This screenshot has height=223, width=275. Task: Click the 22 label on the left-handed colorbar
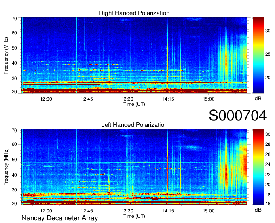point(268,175)
